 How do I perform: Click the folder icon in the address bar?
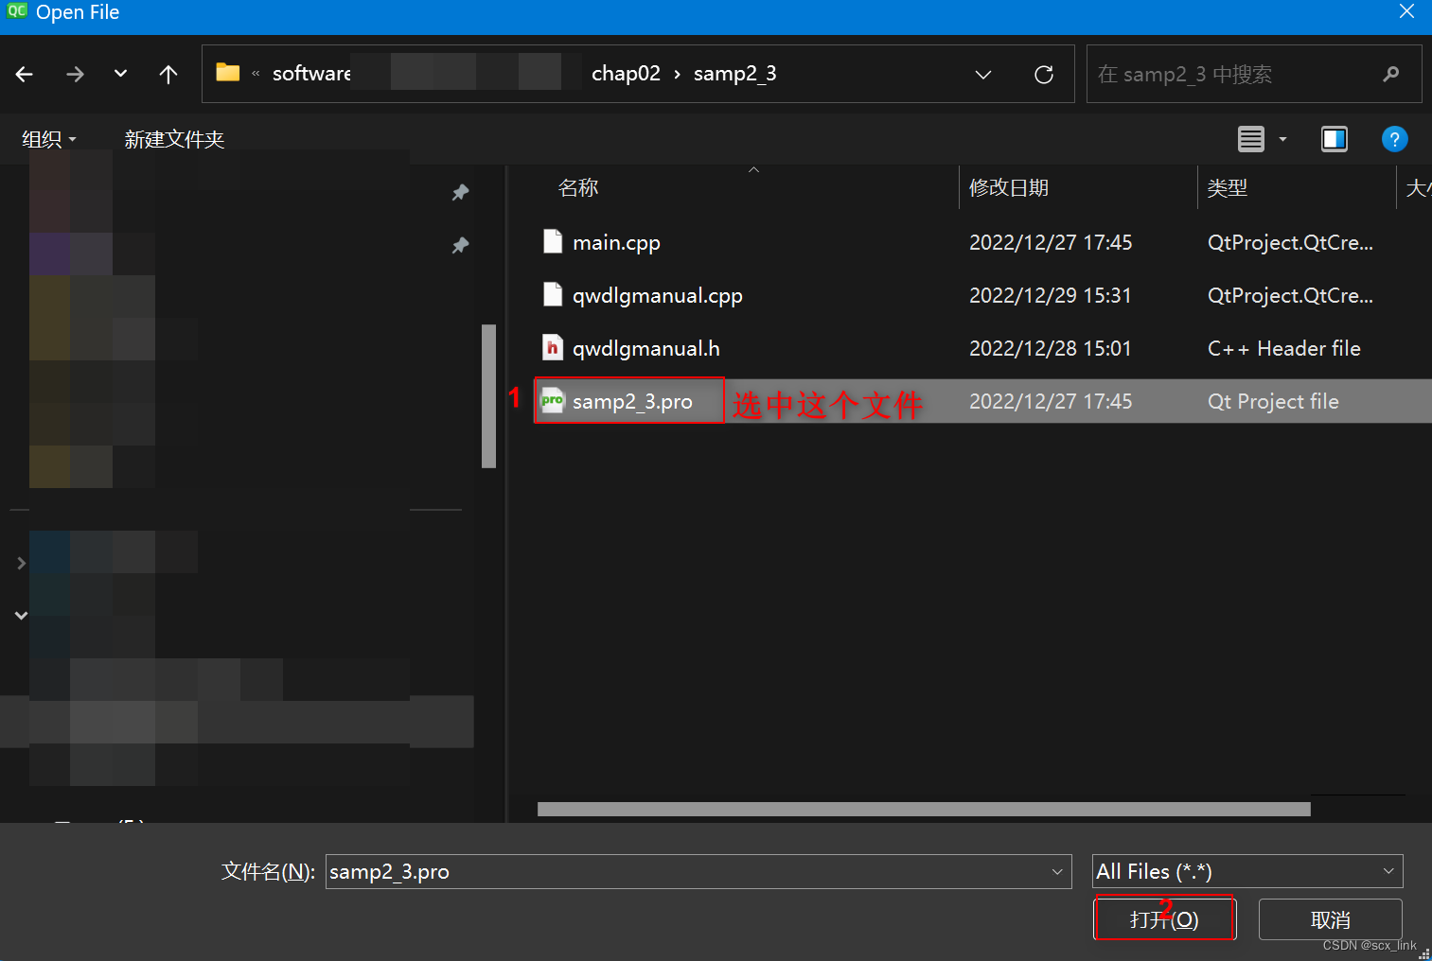point(227,72)
